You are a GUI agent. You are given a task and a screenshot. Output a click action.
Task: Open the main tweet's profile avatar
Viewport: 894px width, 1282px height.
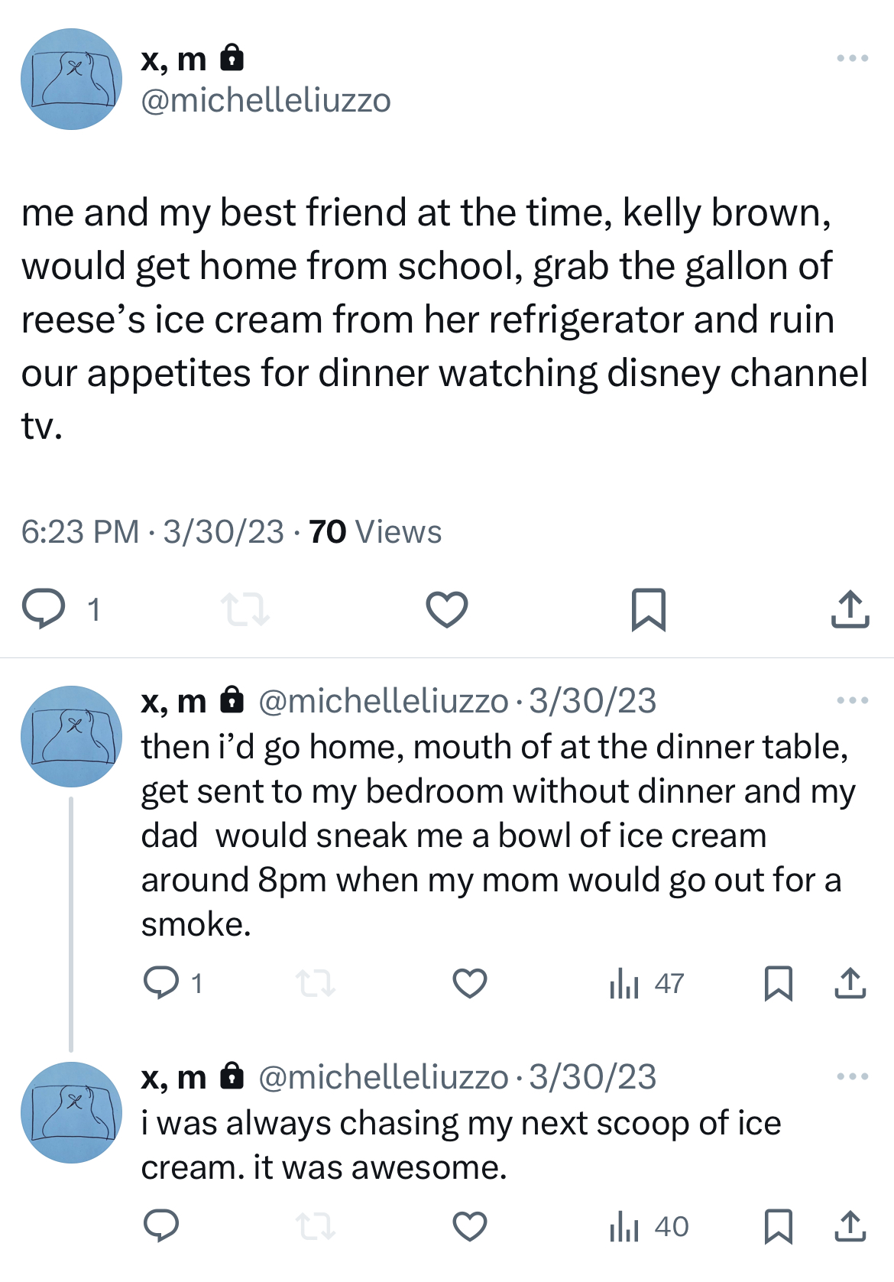pos(71,79)
